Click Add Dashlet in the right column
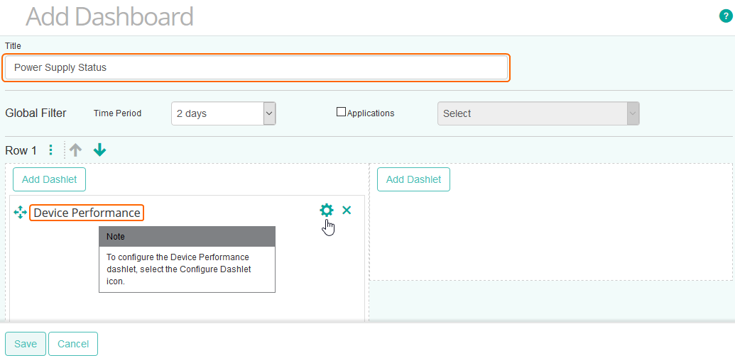Image resolution: width=735 pixels, height=358 pixels. click(413, 179)
